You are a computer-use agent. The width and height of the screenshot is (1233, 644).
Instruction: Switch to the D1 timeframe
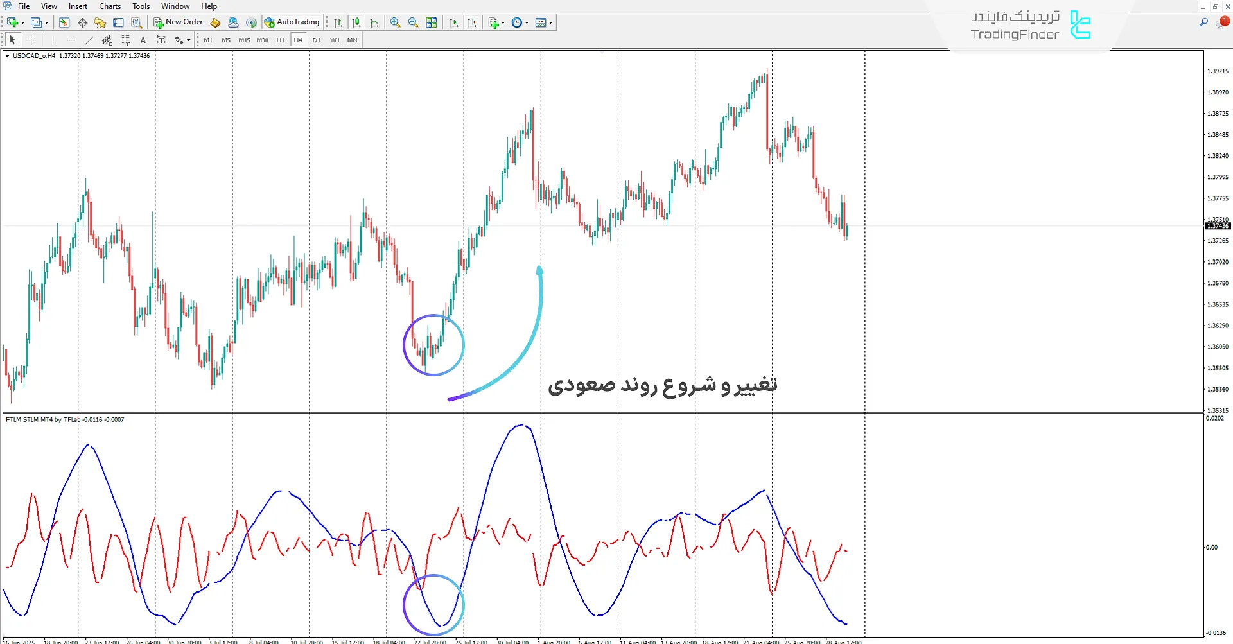coord(316,40)
